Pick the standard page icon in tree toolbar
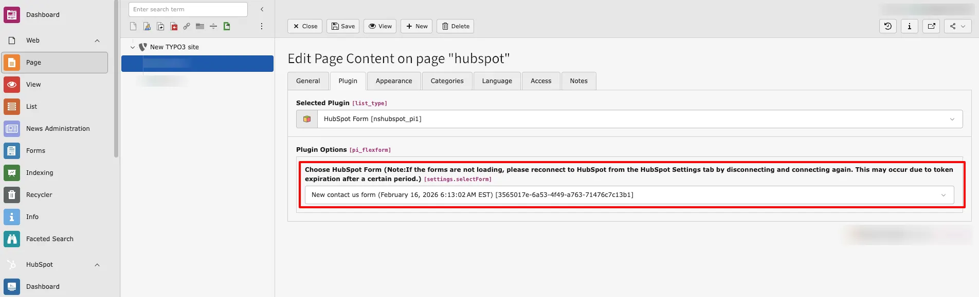 [x=133, y=26]
